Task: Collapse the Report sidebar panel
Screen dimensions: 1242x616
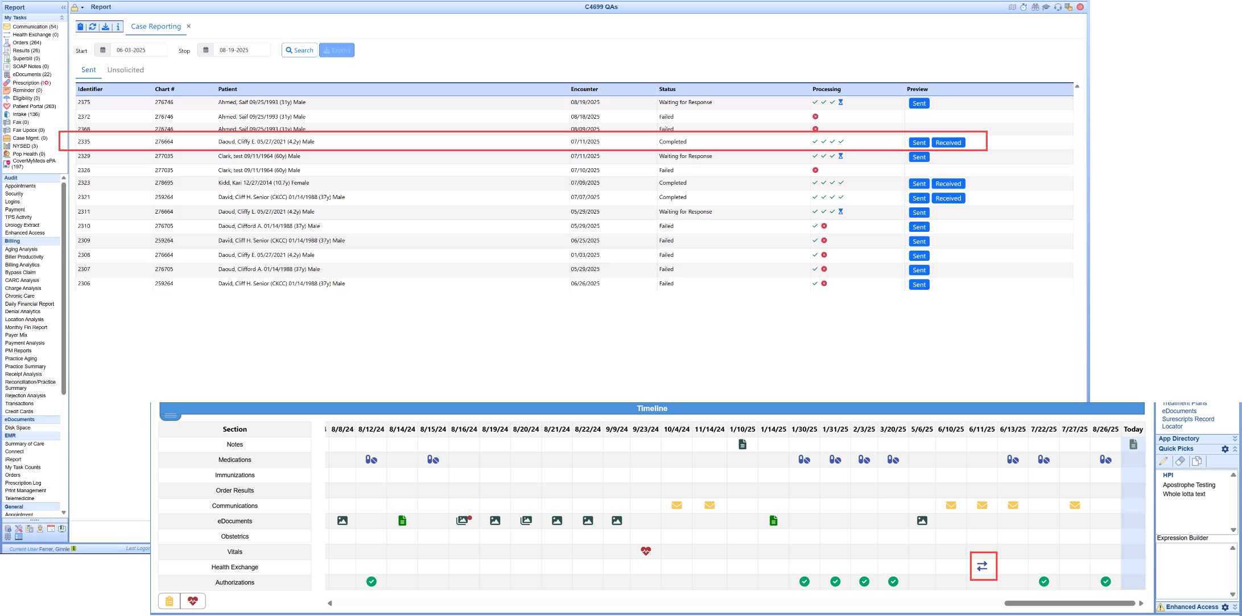Action: tap(63, 7)
